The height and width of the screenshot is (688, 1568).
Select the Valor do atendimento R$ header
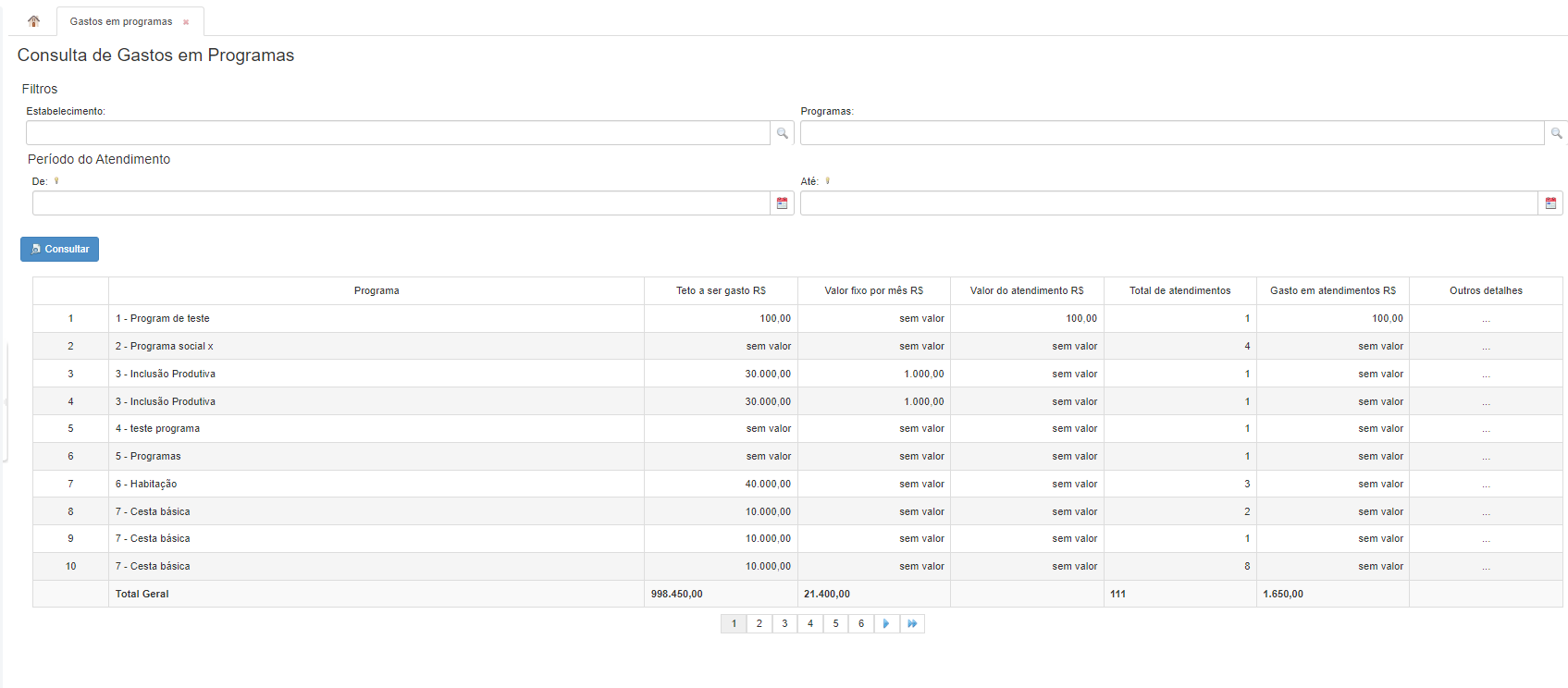tap(1027, 290)
